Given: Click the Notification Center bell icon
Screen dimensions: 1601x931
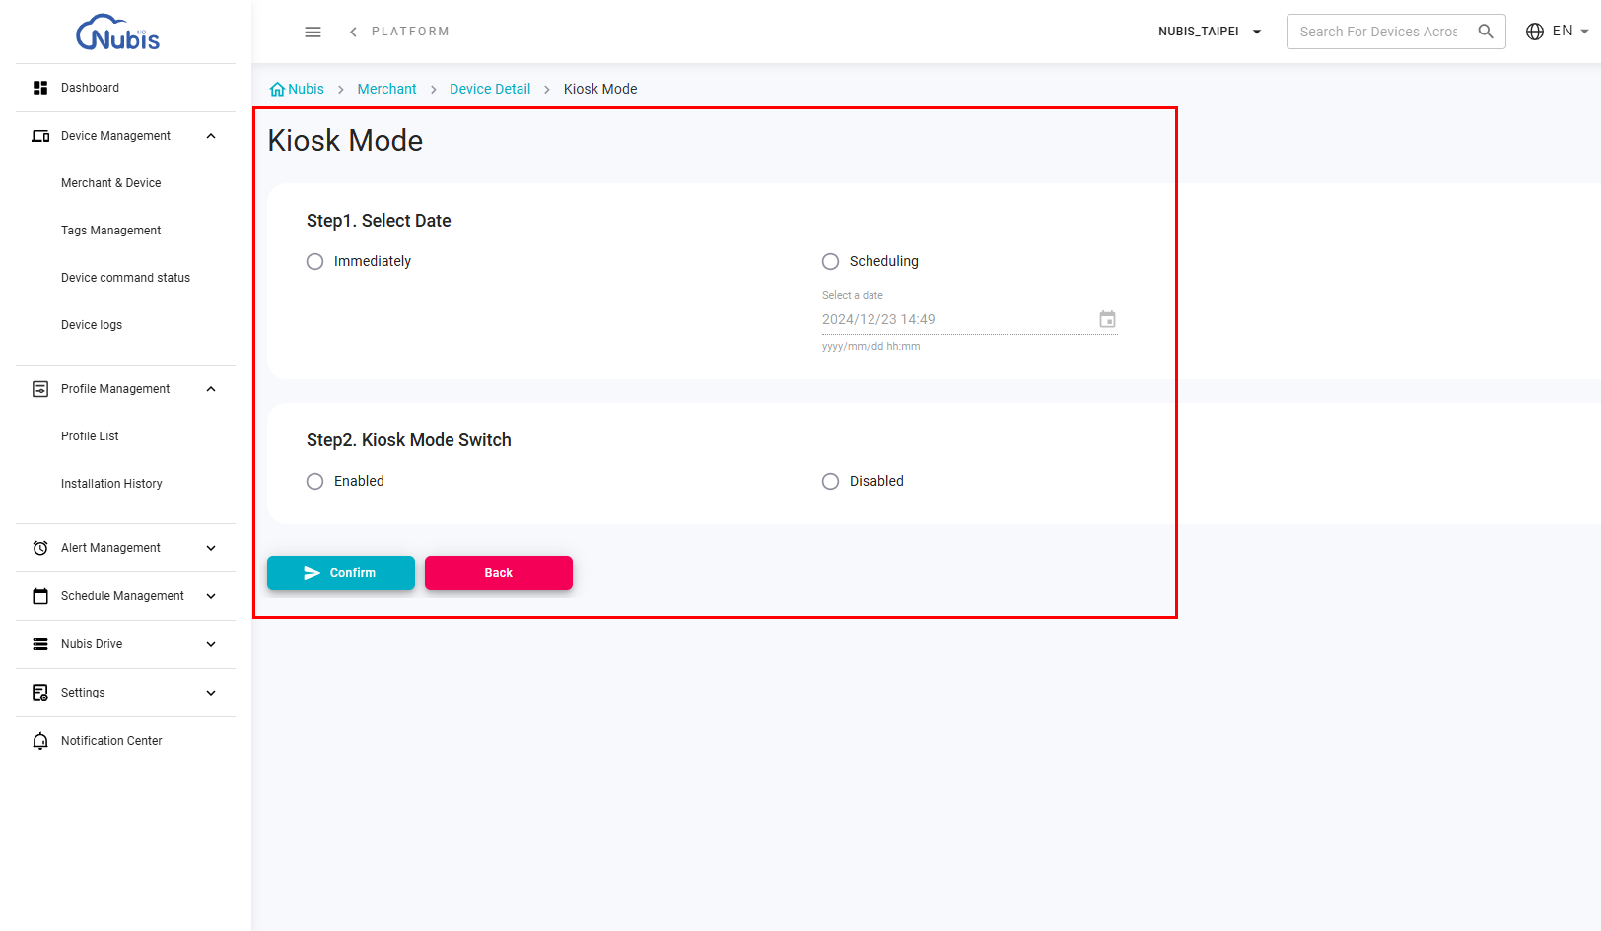Looking at the screenshot, I should [40, 741].
